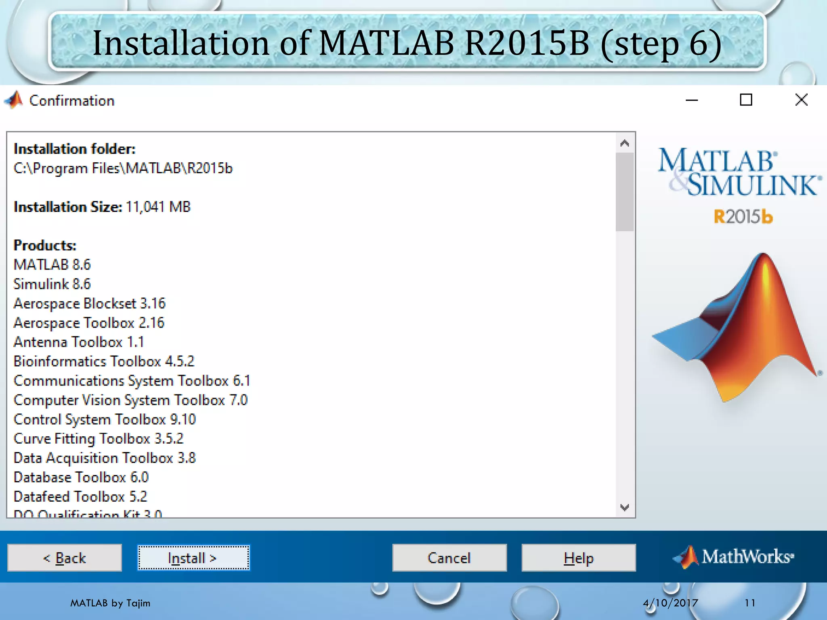Select the installation folder path text
827x620 pixels.
(123, 168)
